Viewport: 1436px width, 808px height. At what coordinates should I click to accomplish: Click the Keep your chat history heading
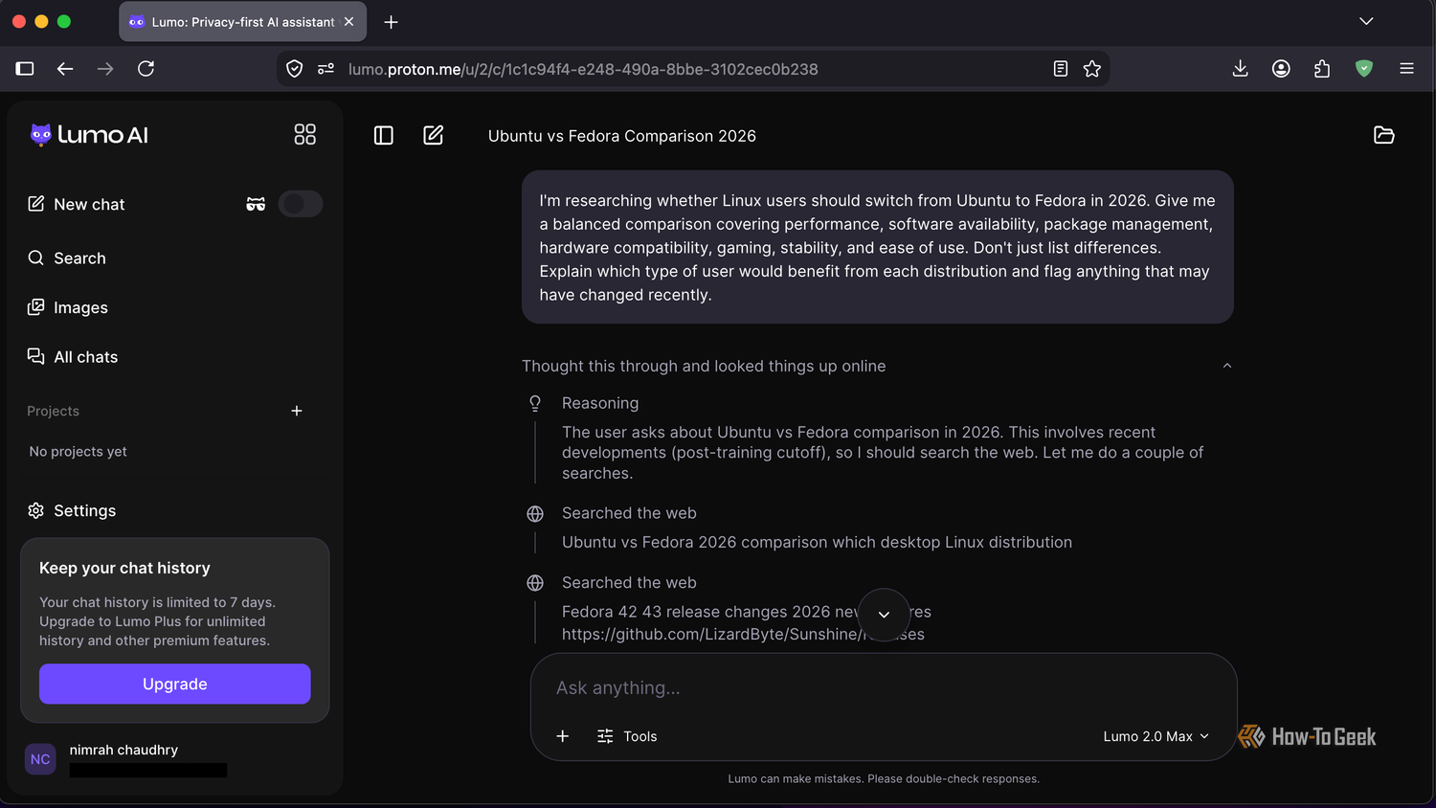click(x=124, y=568)
